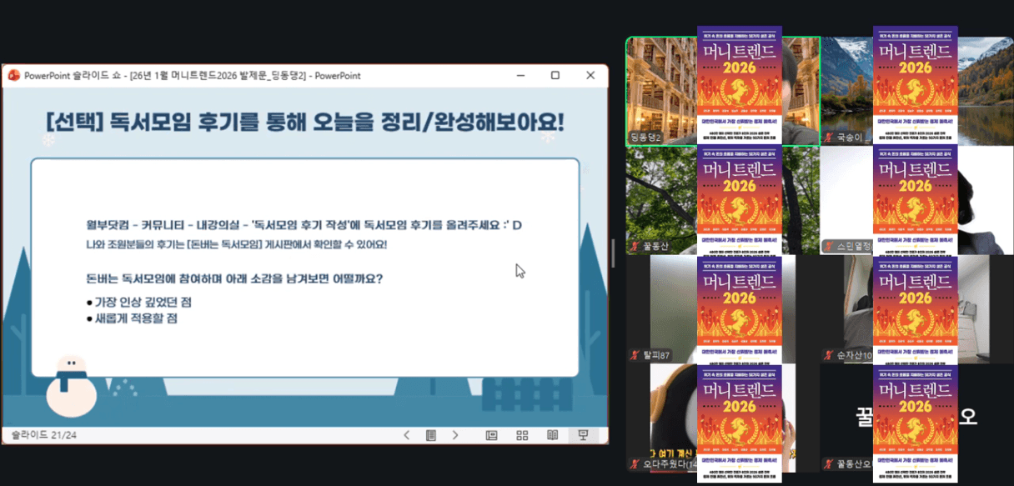
Task: Select the video tile of participant 오다주웠다
Action: 723,418
